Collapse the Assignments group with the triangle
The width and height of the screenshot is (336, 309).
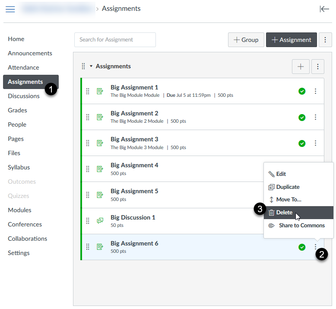[x=91, y=66]
